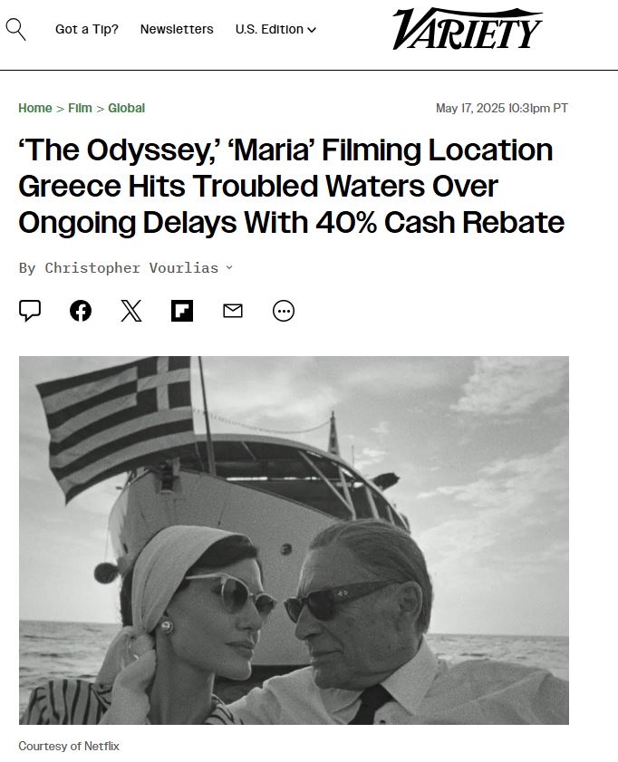618x762 pixels.
Task: Share the article by email envelope icon
Action: (233, 311)
